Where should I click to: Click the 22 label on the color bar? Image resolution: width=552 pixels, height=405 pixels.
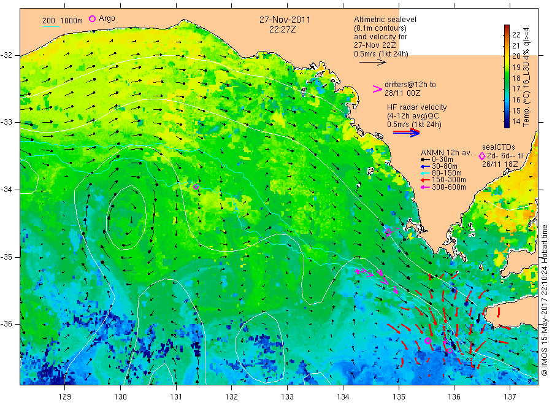tap(516, 34)
